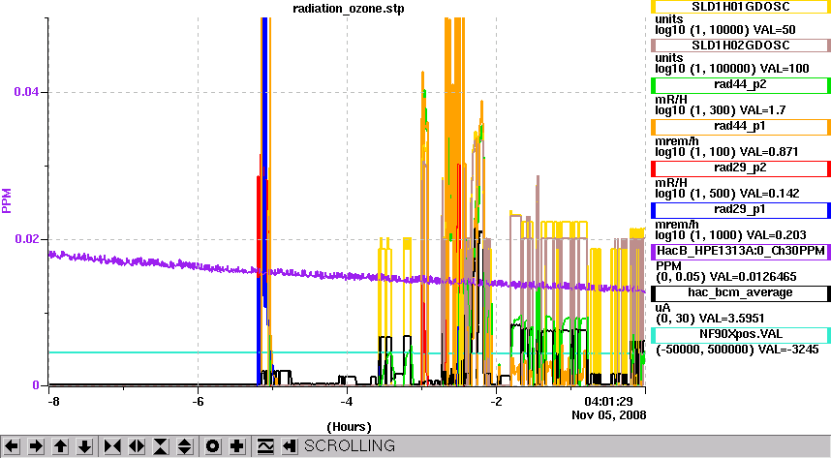Select the hac_bcm_average black legend entry

click(x=740, y=293)
